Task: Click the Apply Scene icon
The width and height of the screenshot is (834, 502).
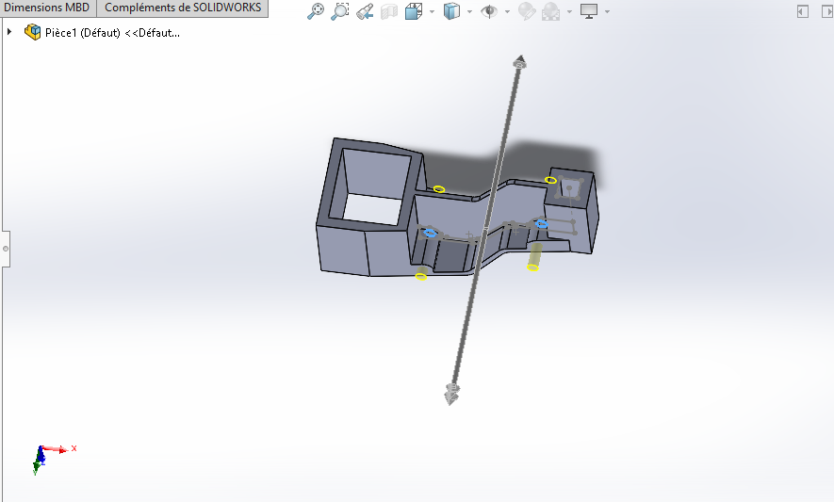Action: pyautogui.click(x=550, y=11)
